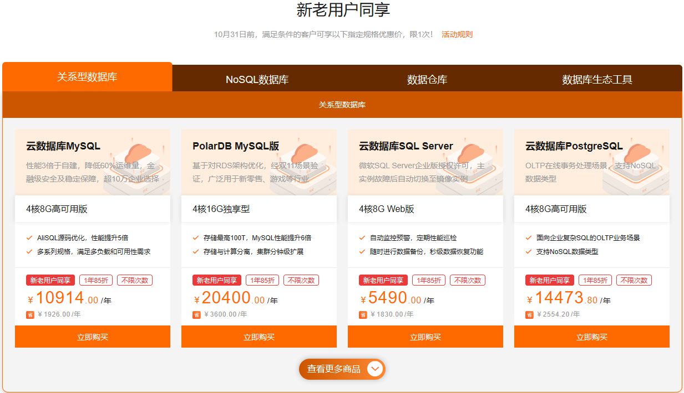Click 随时进行数据备份，秒级数据恢复功能 feature line

tap(427, 252)
